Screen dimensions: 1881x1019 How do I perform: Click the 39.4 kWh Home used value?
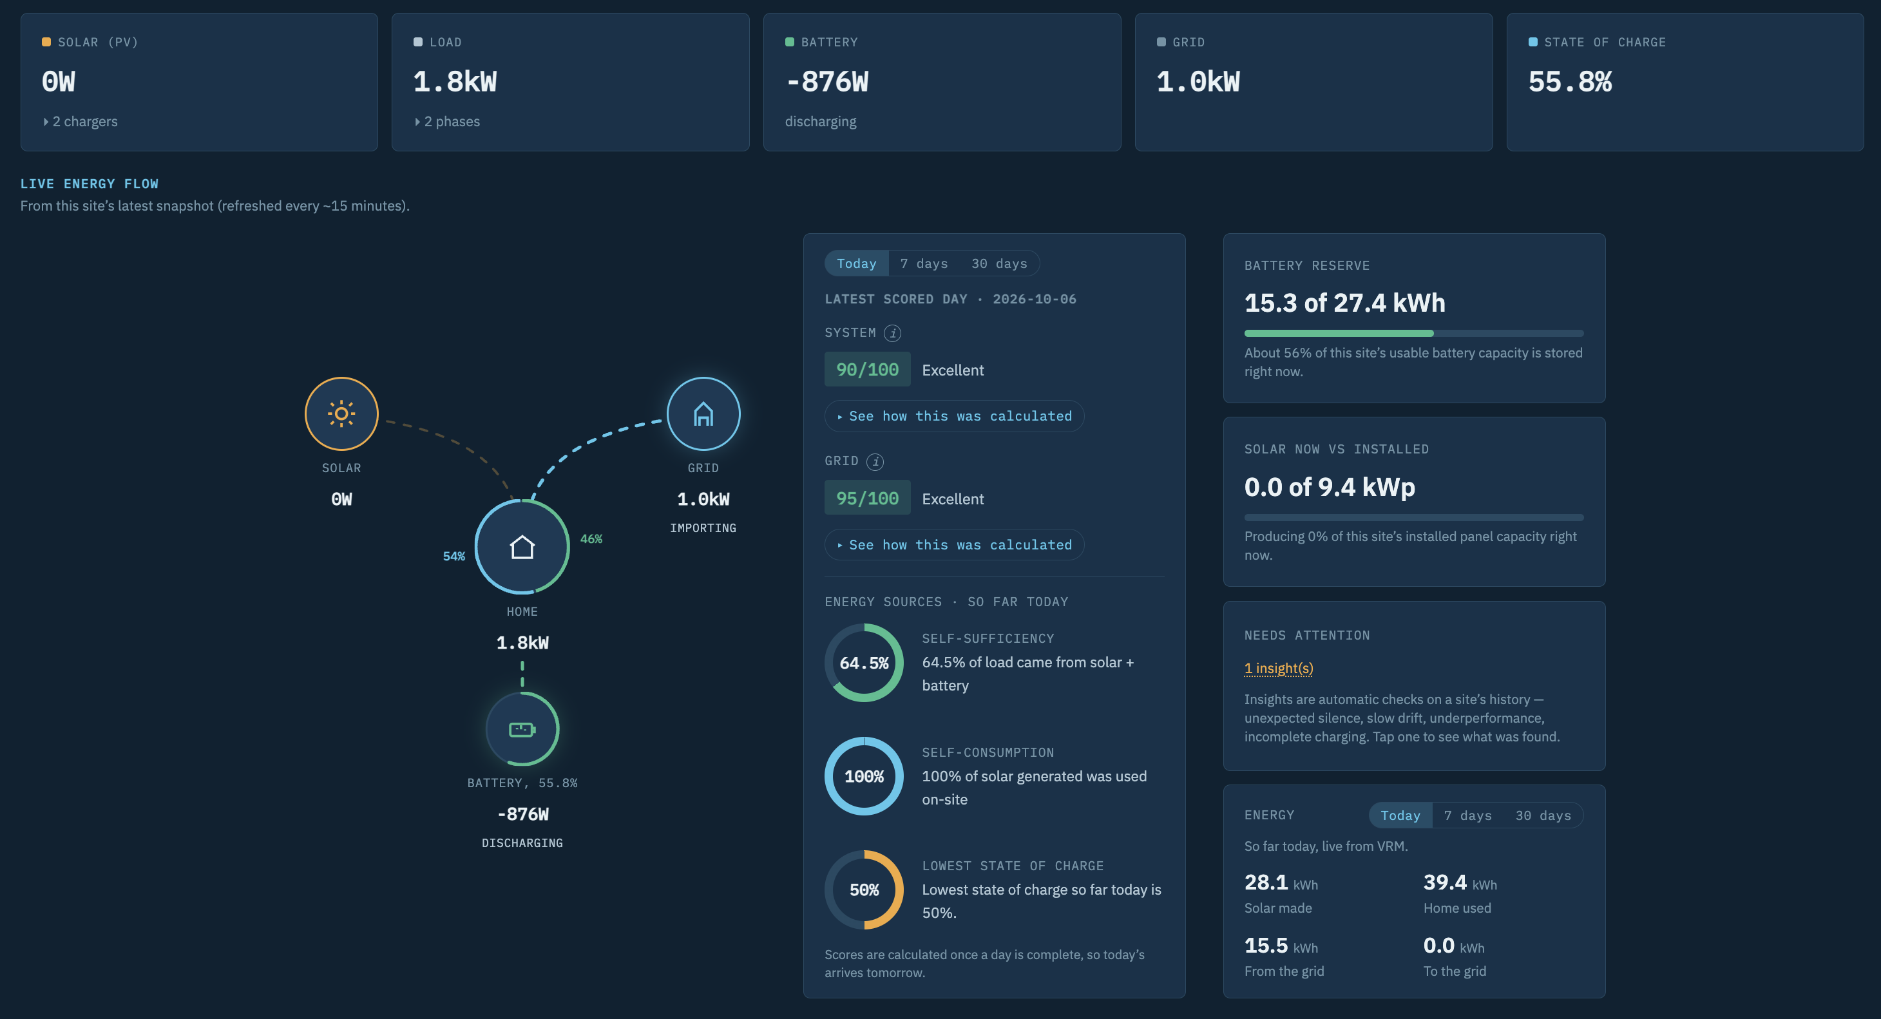(x=1460, y=882)
